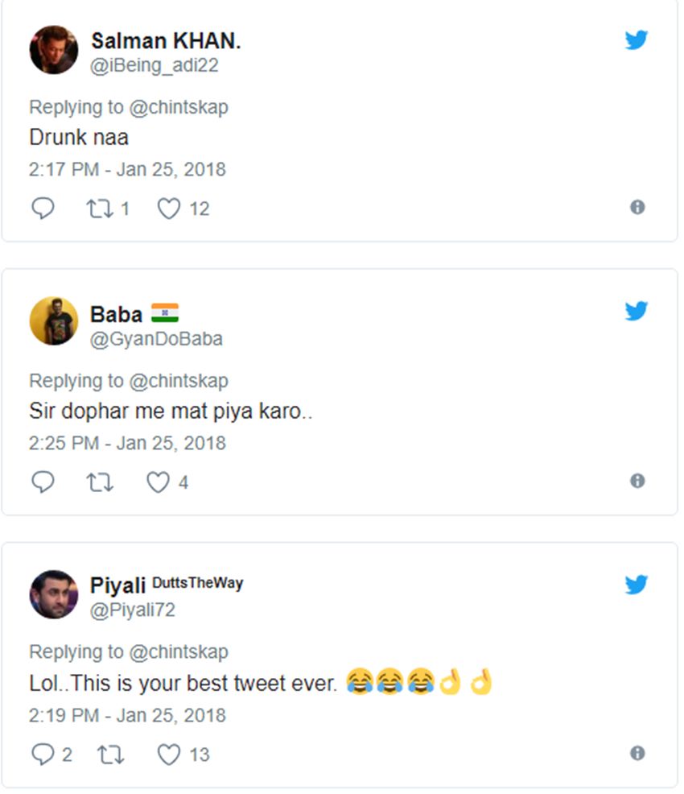Image resolution: width=684 pixels, height=794 pixels.
Task: Click @chintskap link in Piyali's reply
Action: [179, 651]
